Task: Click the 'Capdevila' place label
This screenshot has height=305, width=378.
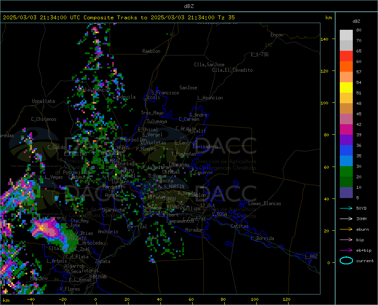Action: tap(124, 97)
